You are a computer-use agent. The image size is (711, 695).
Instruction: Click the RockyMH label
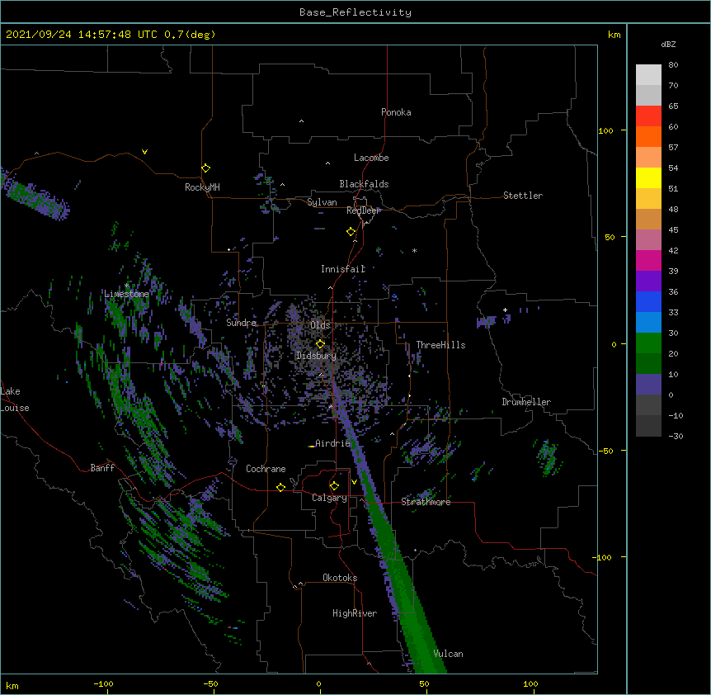coord(202,187)
